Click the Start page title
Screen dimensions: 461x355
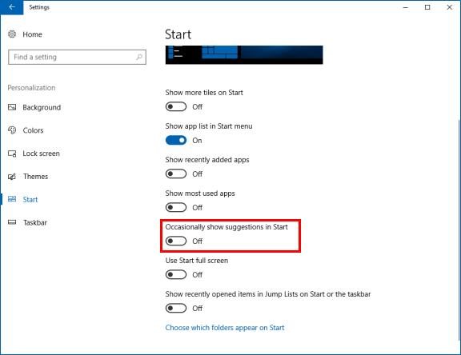(x=178, y=34)
